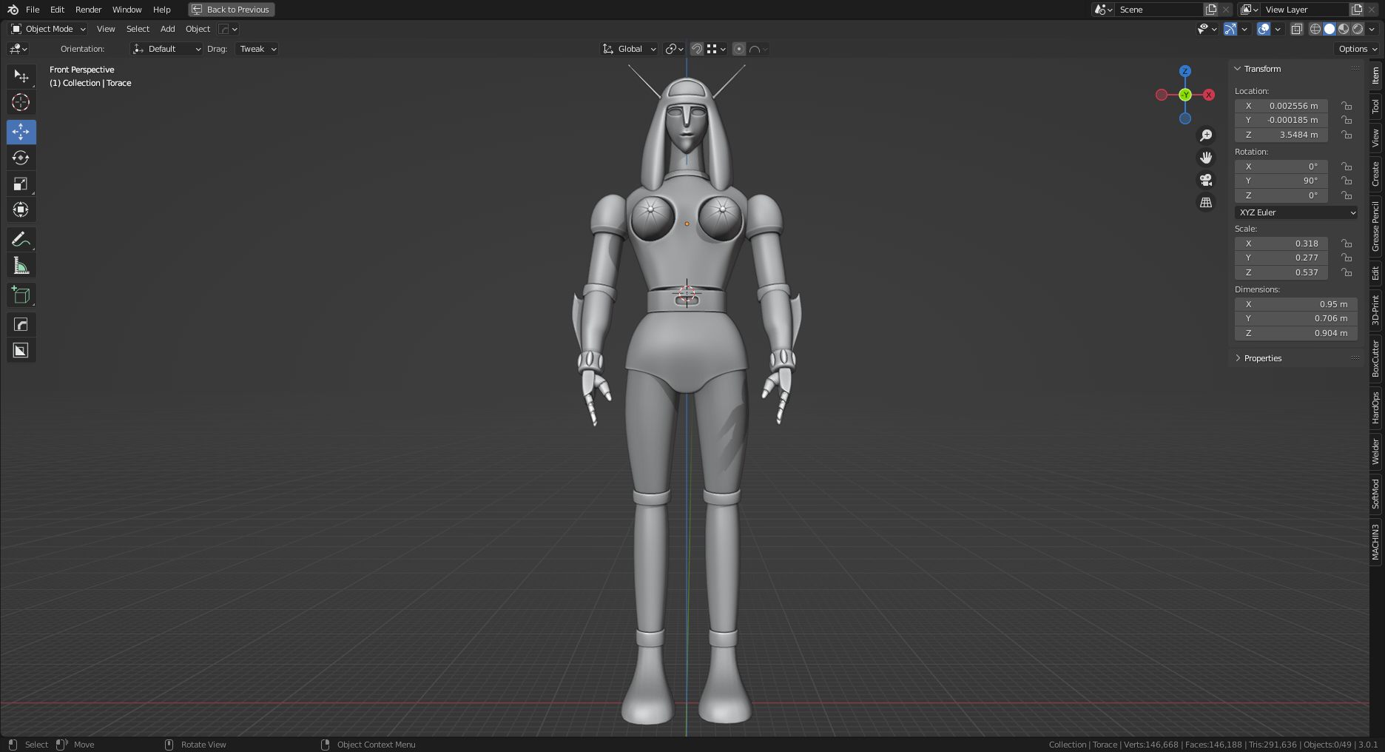Viewport: 1385px width, 752px height.
Task: Click the Location X value field
Action: click(1281, 106)
